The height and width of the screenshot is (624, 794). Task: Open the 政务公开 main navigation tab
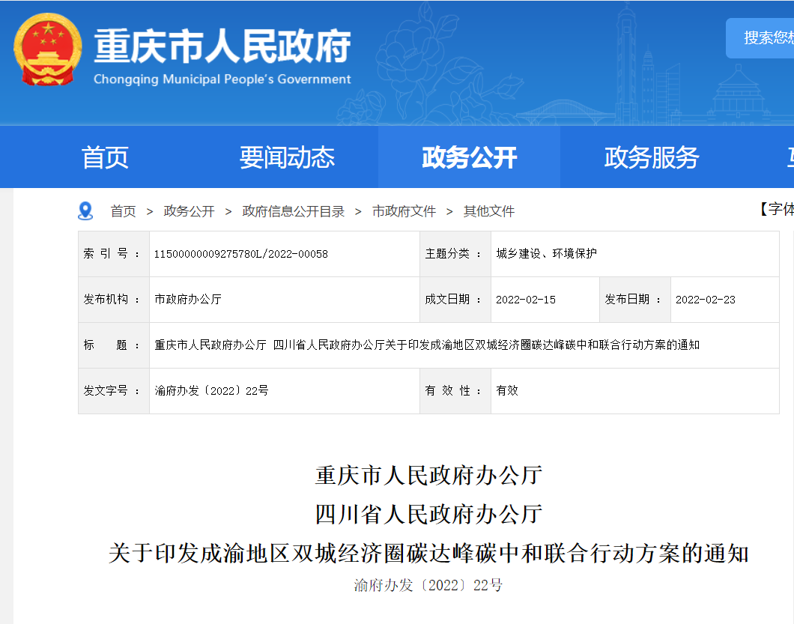[x=469, y=157]
